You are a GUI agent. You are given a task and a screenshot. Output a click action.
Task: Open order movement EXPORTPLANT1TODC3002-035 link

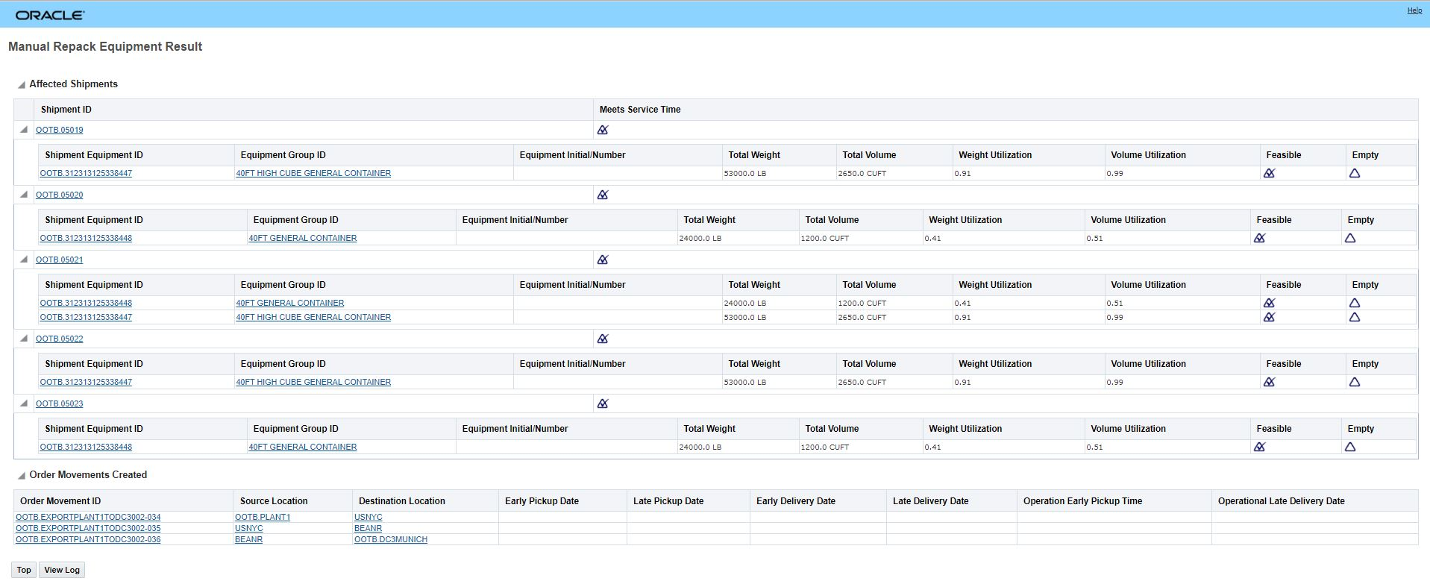[88, 528]
